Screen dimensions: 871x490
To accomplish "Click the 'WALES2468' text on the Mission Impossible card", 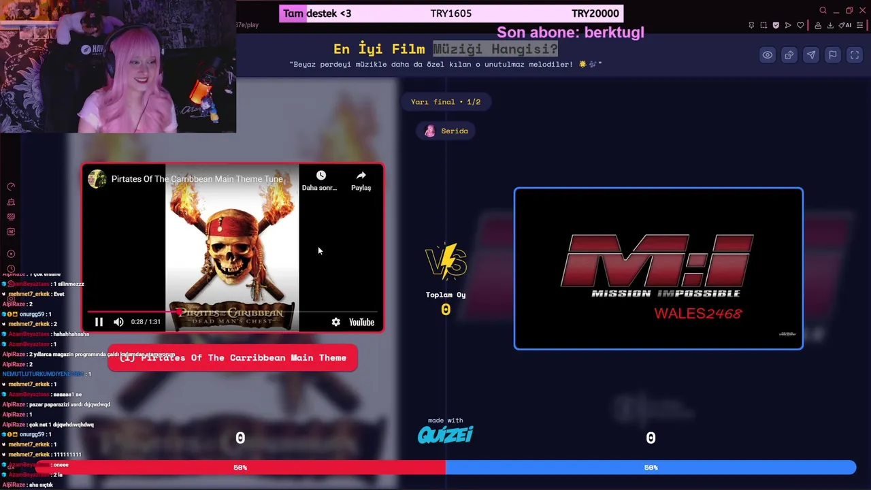I will 698,314.
